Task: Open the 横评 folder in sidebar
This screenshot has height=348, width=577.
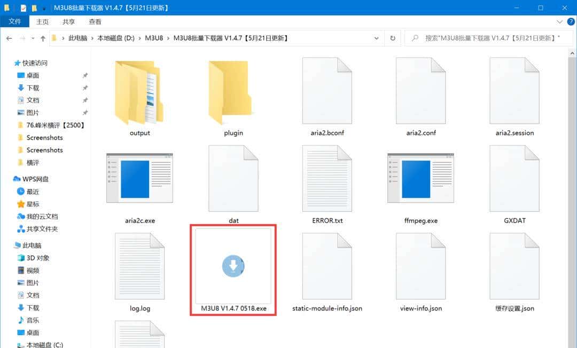Action: (x=33, y=162)
